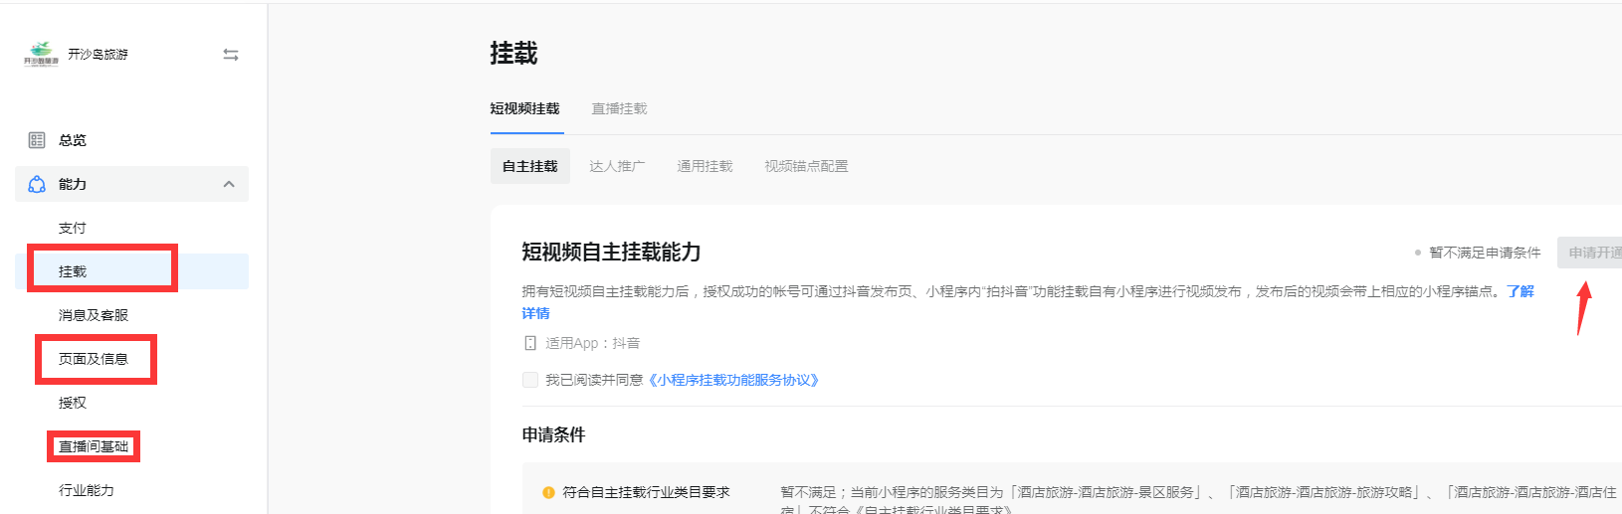
Task: Open the 小程序挂载功能服务协议 link
Action: pyautogui.click(x=733, y=380)
